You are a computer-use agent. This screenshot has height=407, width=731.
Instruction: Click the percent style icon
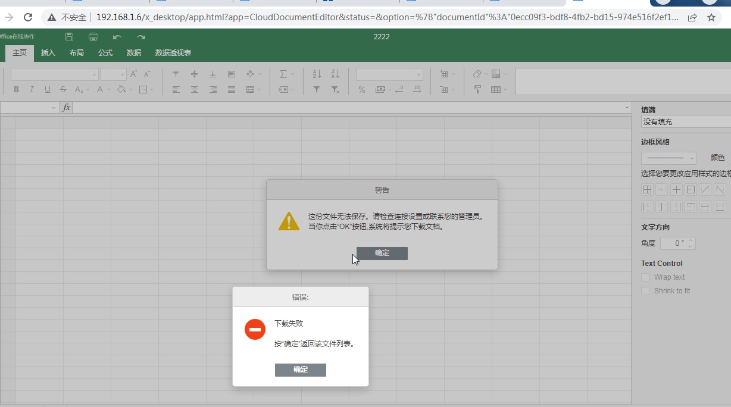point(361,90)
